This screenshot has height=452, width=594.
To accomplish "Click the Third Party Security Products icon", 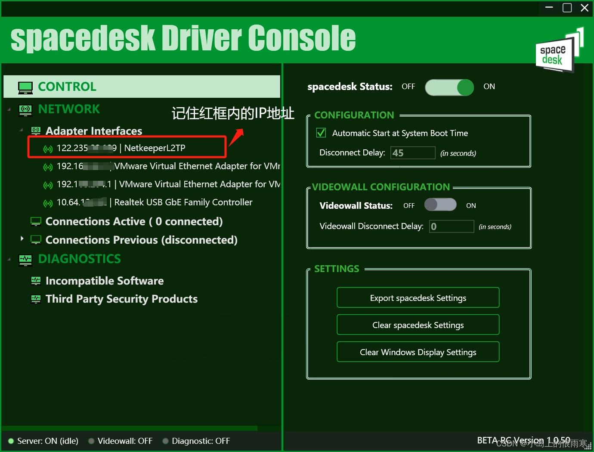I will pyautogui.click(x=36, y=299).
